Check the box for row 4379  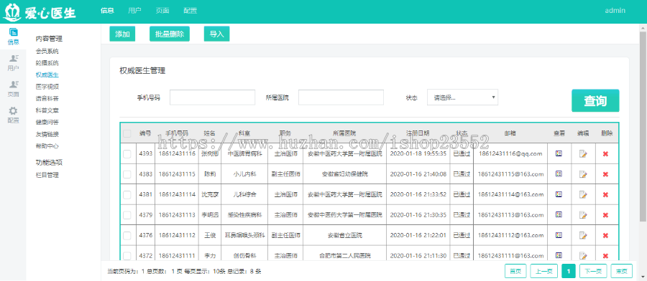(x=127, y=215)
